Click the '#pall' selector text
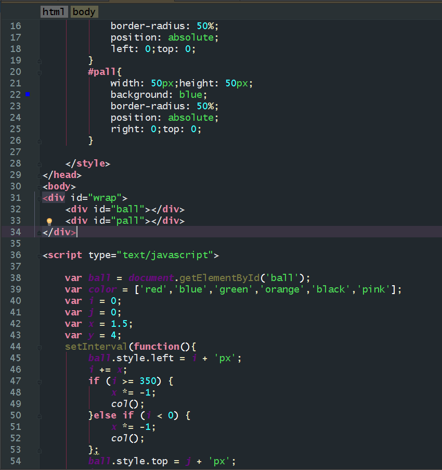Screen dimensions: 442x470 tap(101, 72)
